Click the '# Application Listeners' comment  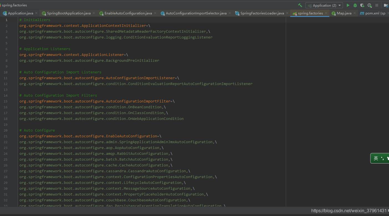click(x=45, y=49)
